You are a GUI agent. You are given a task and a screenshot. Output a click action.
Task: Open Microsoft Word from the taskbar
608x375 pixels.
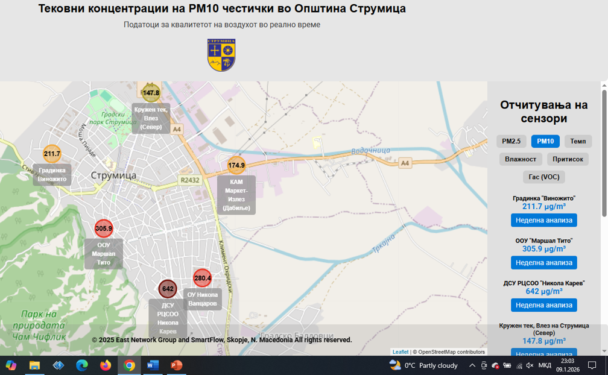point(152,365)
